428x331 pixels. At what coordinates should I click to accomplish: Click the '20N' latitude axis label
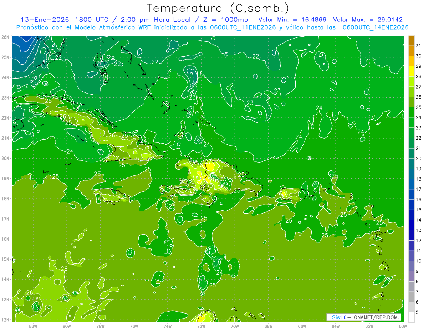tap(5, 158)
